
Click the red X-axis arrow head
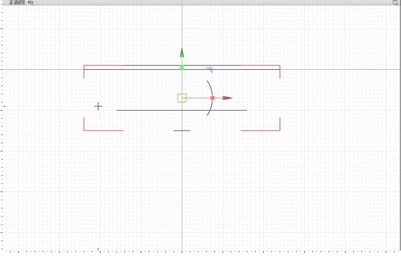point(227,98)
